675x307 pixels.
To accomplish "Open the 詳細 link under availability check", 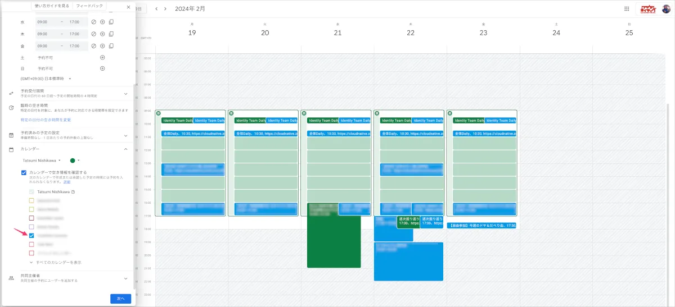I will [66, 182].
